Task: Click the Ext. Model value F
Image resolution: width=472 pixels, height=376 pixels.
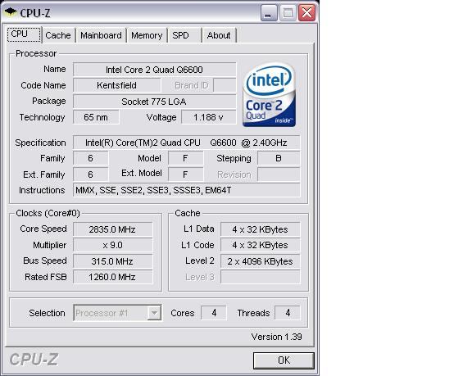Action: [185, 174]
